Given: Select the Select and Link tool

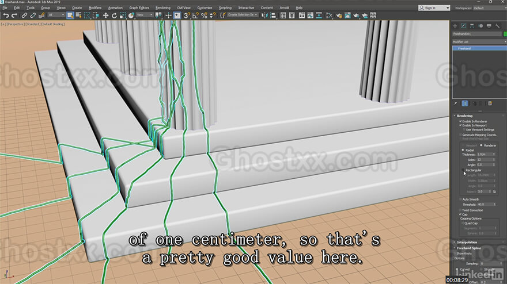Looking at the screenshot, I should point(24,15).
